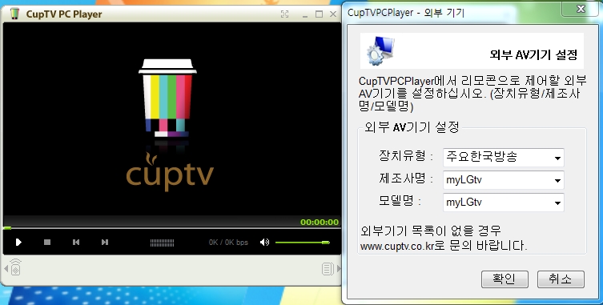Click the settings gear monitor icon

click(380, 50)
